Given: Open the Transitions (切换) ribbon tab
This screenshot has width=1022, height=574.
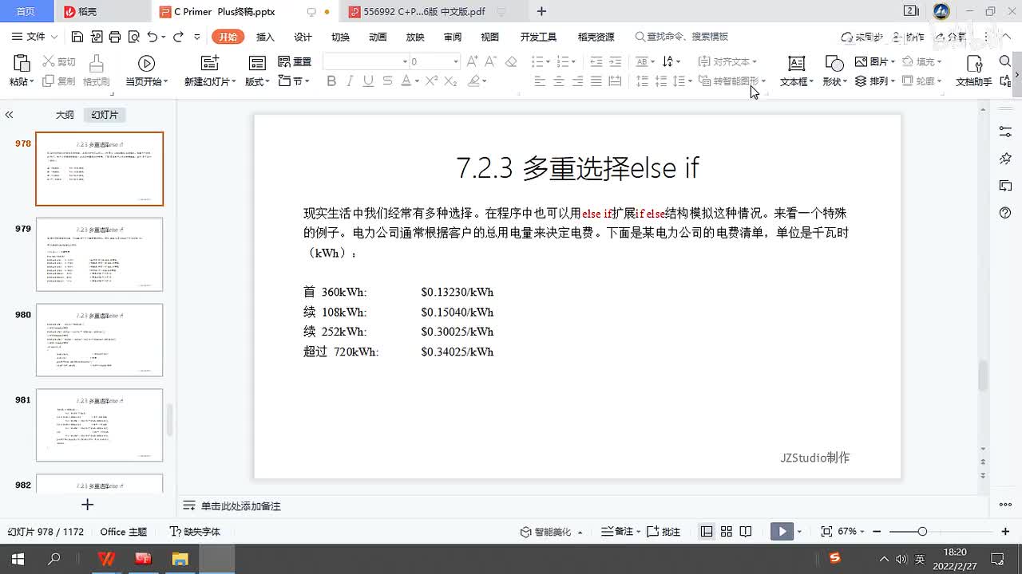Looking at the screenshot, I should 340,37.
